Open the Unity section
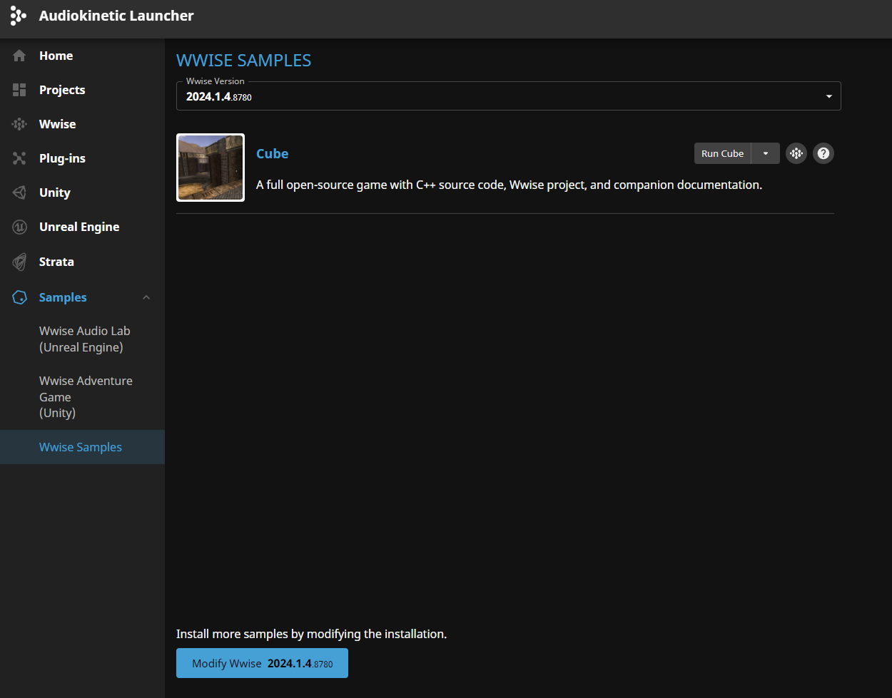 pyautogui.click(x=54, y=193)
